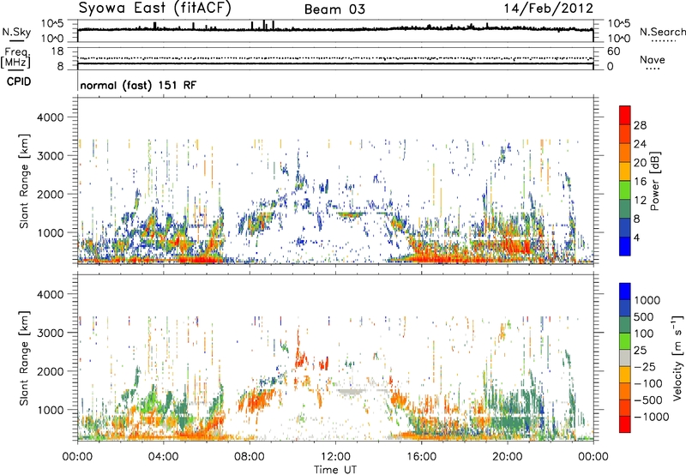This screenshot has width=686, height=475.
Task: Click the 'Nave' label
Action: (x=653, y=60)
